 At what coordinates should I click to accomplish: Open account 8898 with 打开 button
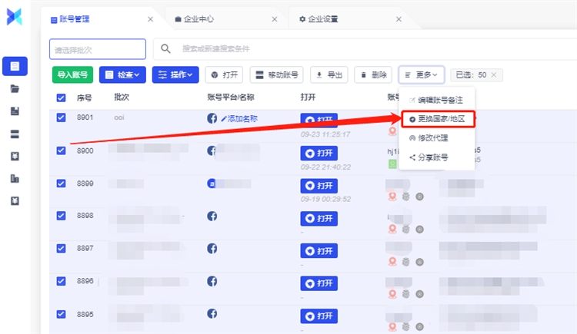[319, 219]
